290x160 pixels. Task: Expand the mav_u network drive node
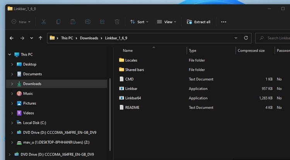12,142
